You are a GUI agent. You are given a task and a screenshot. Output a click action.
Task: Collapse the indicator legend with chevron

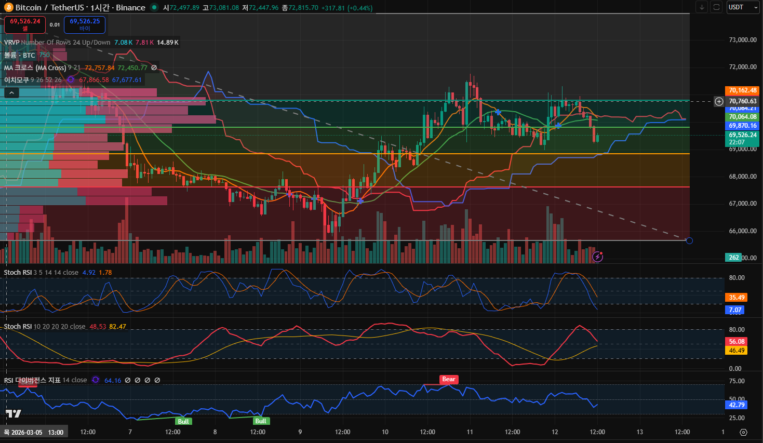click(x=11, y=93)
